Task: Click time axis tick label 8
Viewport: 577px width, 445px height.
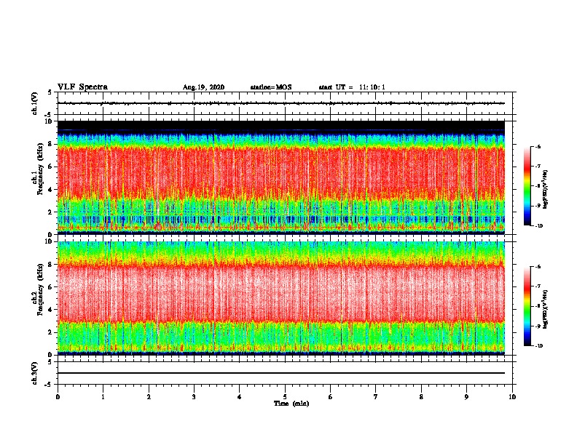Action: tap(421, 397)
